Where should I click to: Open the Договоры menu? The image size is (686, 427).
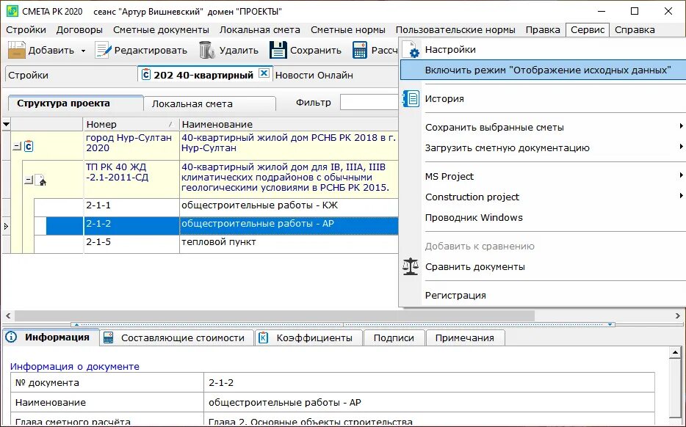79,30
